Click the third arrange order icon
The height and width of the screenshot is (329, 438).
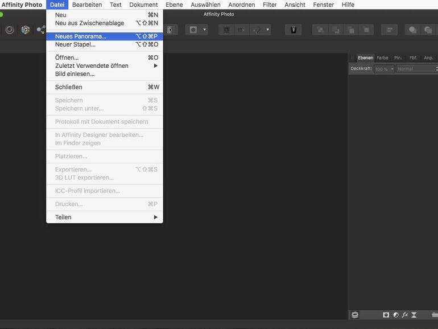pos(351,30)
